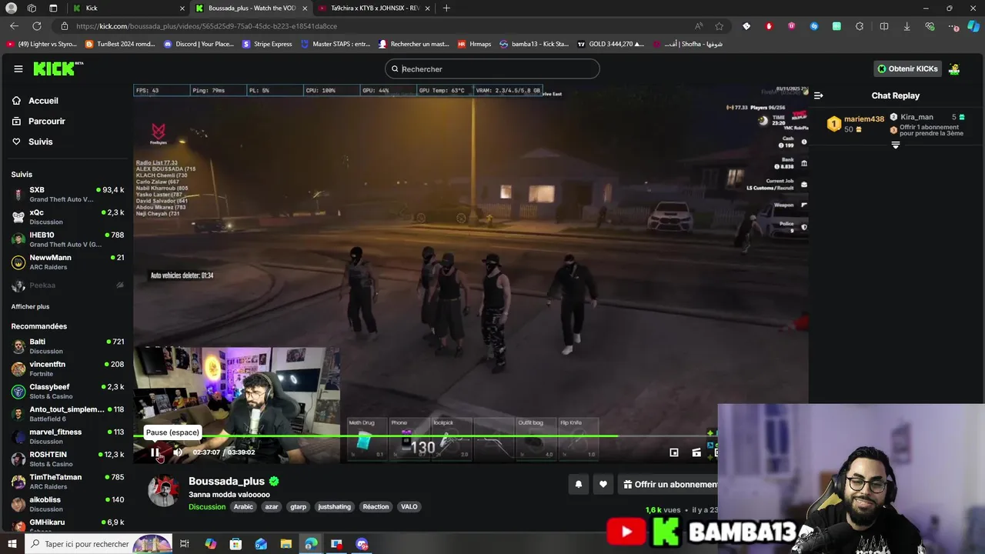
Task: Open Task View icon on taskbar
Action: 185,544
